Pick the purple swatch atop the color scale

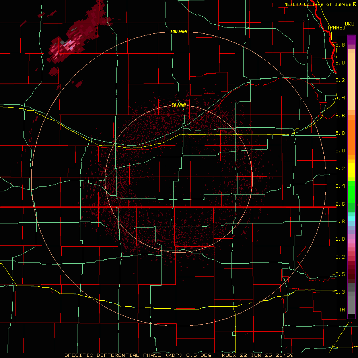pos(351,40)
